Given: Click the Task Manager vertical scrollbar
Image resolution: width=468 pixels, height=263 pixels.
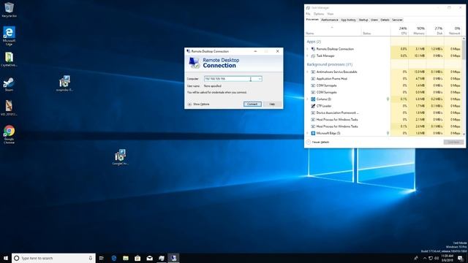Looking at the screenshot, I should pos(464,86).
